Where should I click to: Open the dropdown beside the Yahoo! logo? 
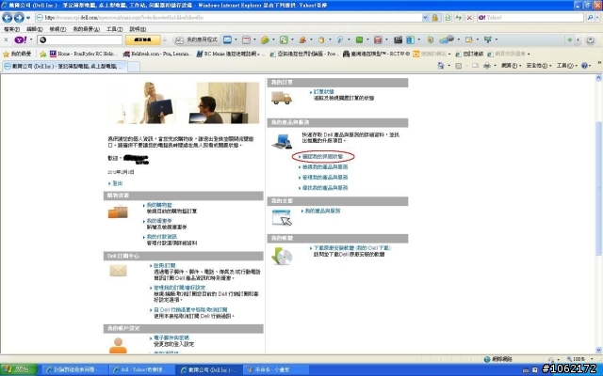[31, 39]
